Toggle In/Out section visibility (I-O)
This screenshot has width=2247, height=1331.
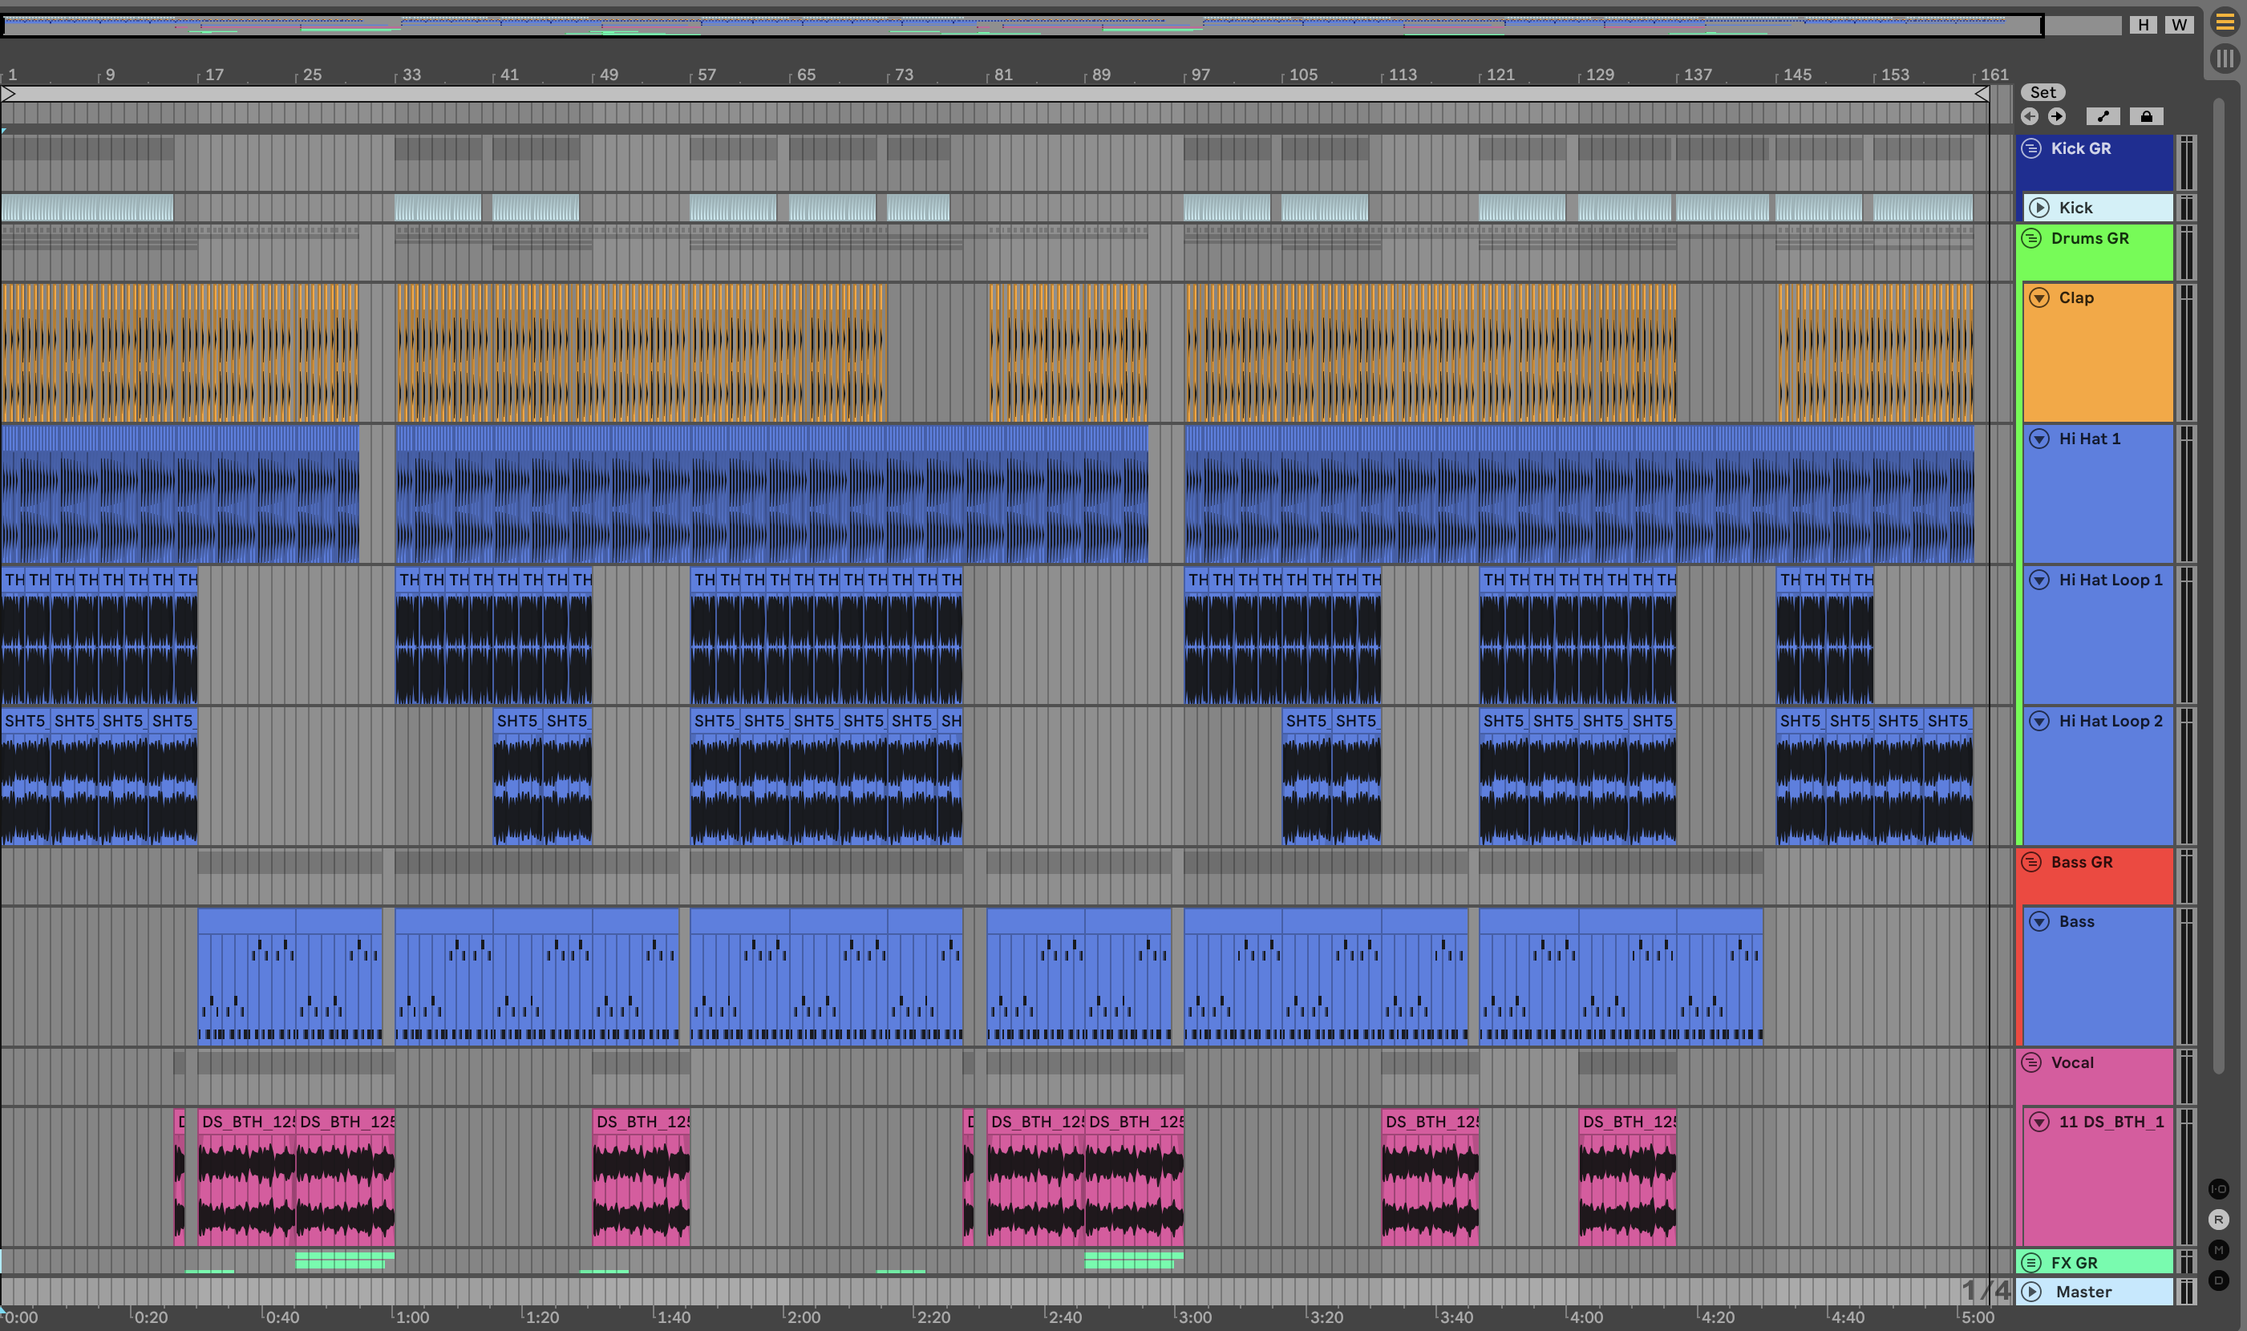coord(2218,1189)
